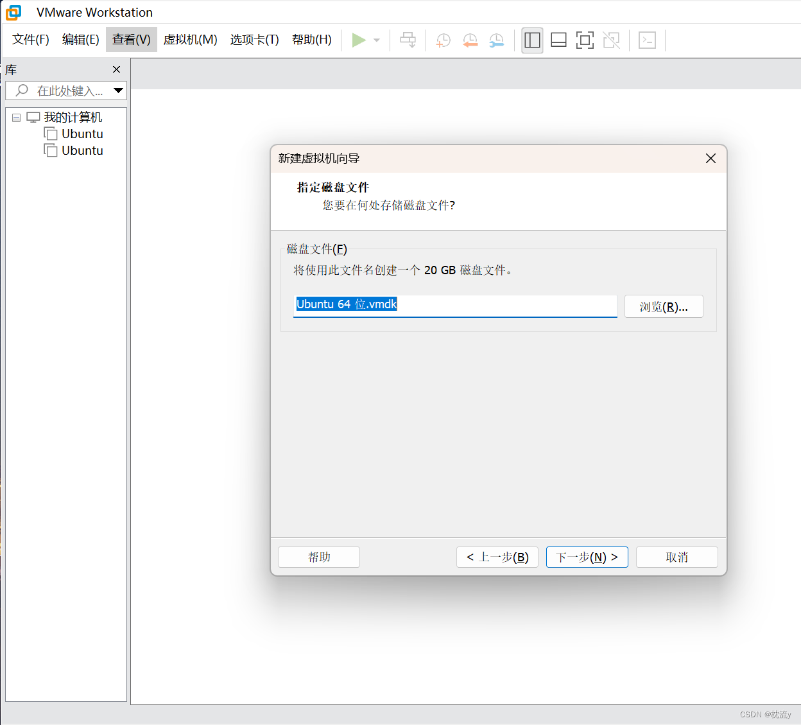
Task: Enter full screen mode icon
Action: point(585,40)
